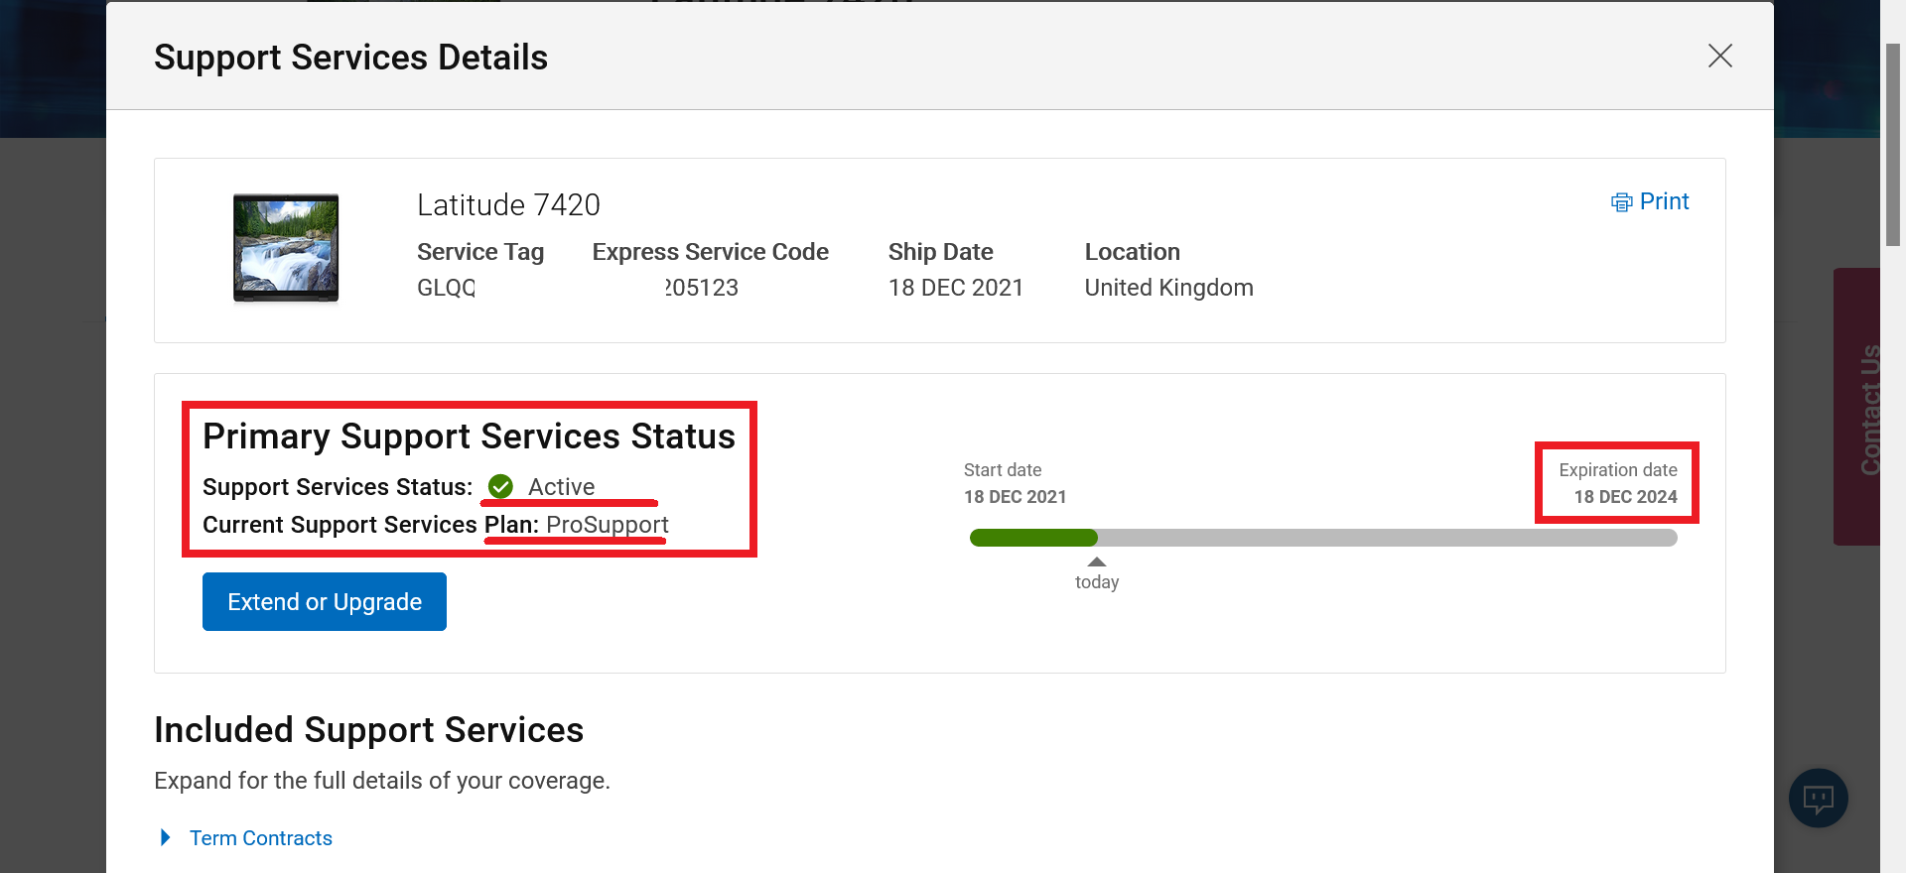This screenshot has height=873, width=1906.
Task: Click the Latitude 7420 laptop thumbnail
Action: pos(286,248)
